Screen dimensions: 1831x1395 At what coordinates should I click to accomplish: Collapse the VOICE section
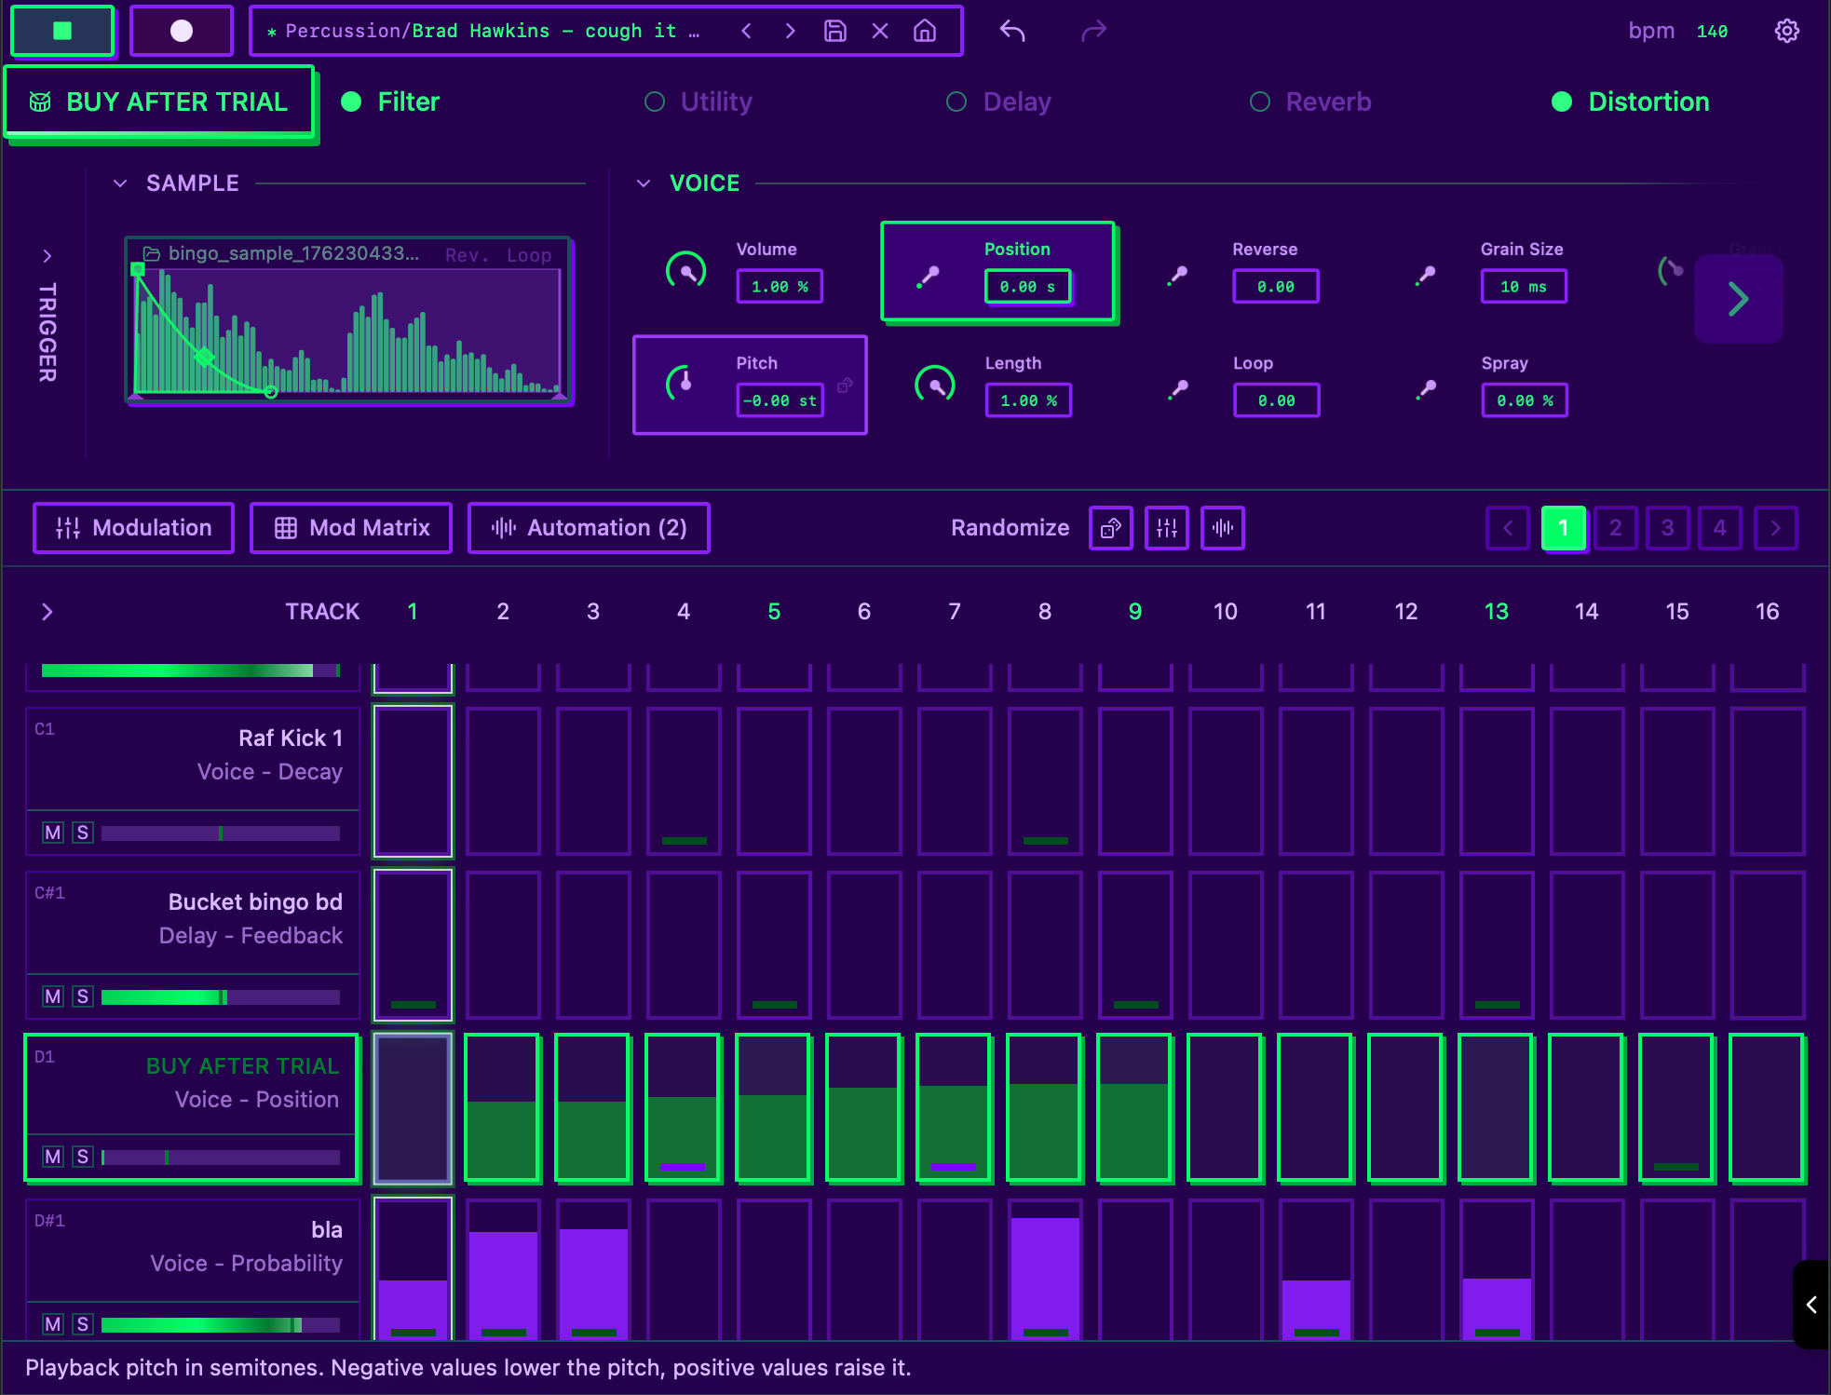click(644, 183)
